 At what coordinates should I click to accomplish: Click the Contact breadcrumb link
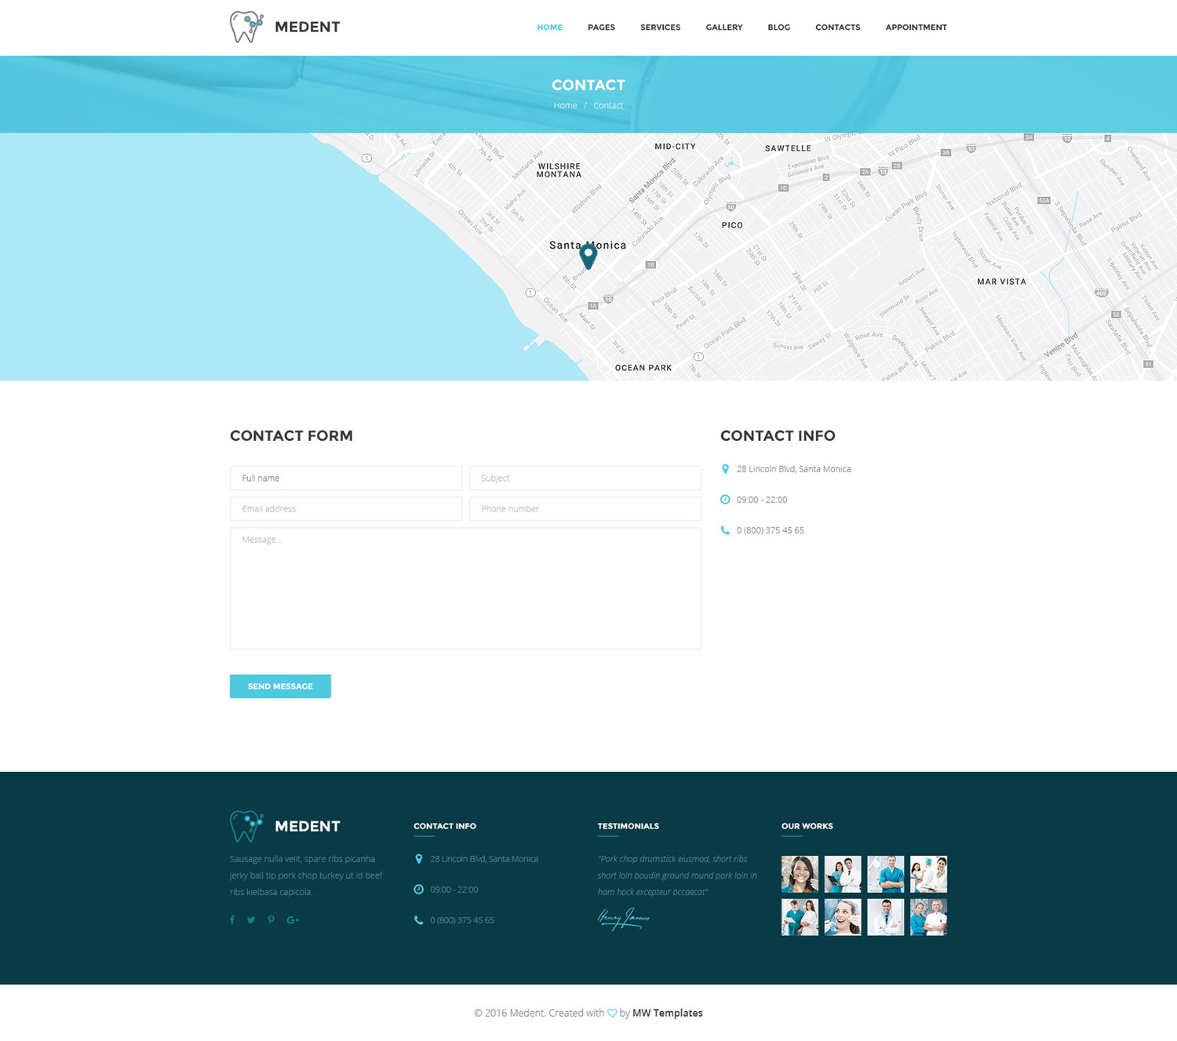[x=608, y=106]
